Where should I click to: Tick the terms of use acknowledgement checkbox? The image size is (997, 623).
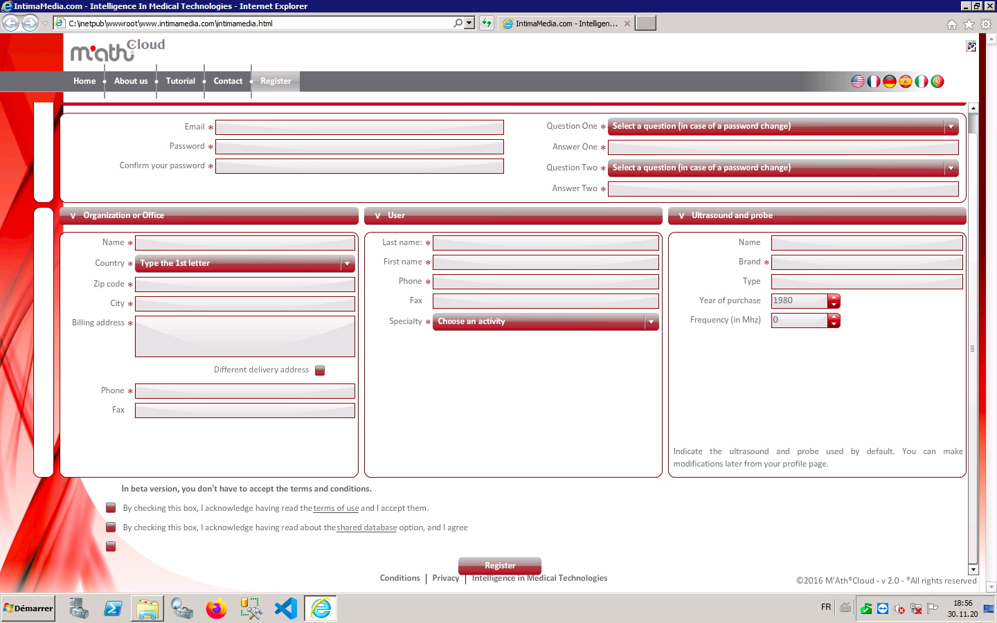[111, 508]
